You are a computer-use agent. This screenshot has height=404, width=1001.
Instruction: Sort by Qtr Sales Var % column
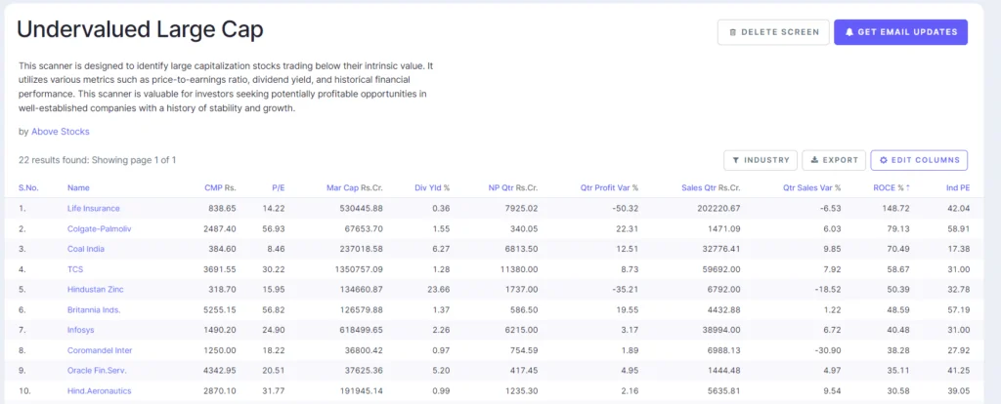point(812,187)
